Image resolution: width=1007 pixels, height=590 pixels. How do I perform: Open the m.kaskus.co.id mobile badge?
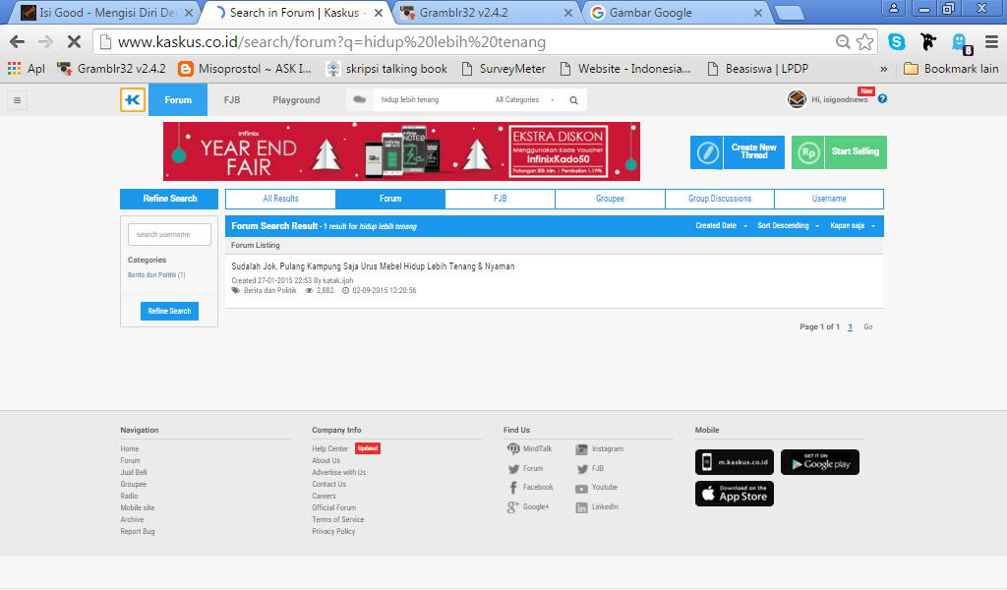click(x=735, y=462)
